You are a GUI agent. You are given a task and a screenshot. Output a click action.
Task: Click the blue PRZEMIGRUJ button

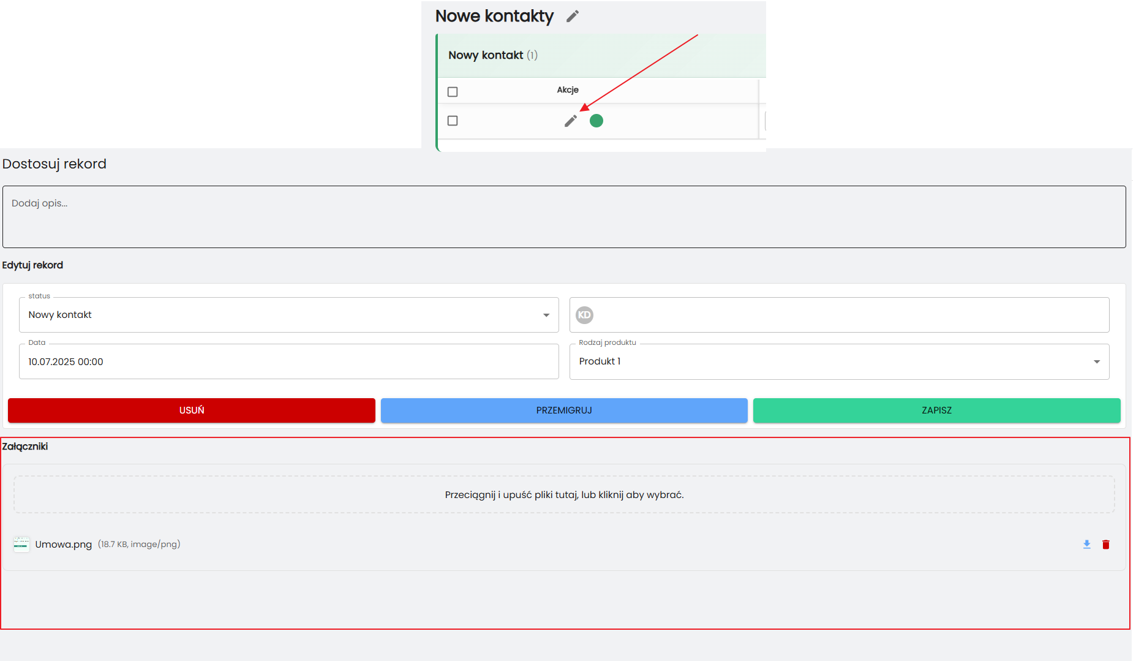click(563, 410)
